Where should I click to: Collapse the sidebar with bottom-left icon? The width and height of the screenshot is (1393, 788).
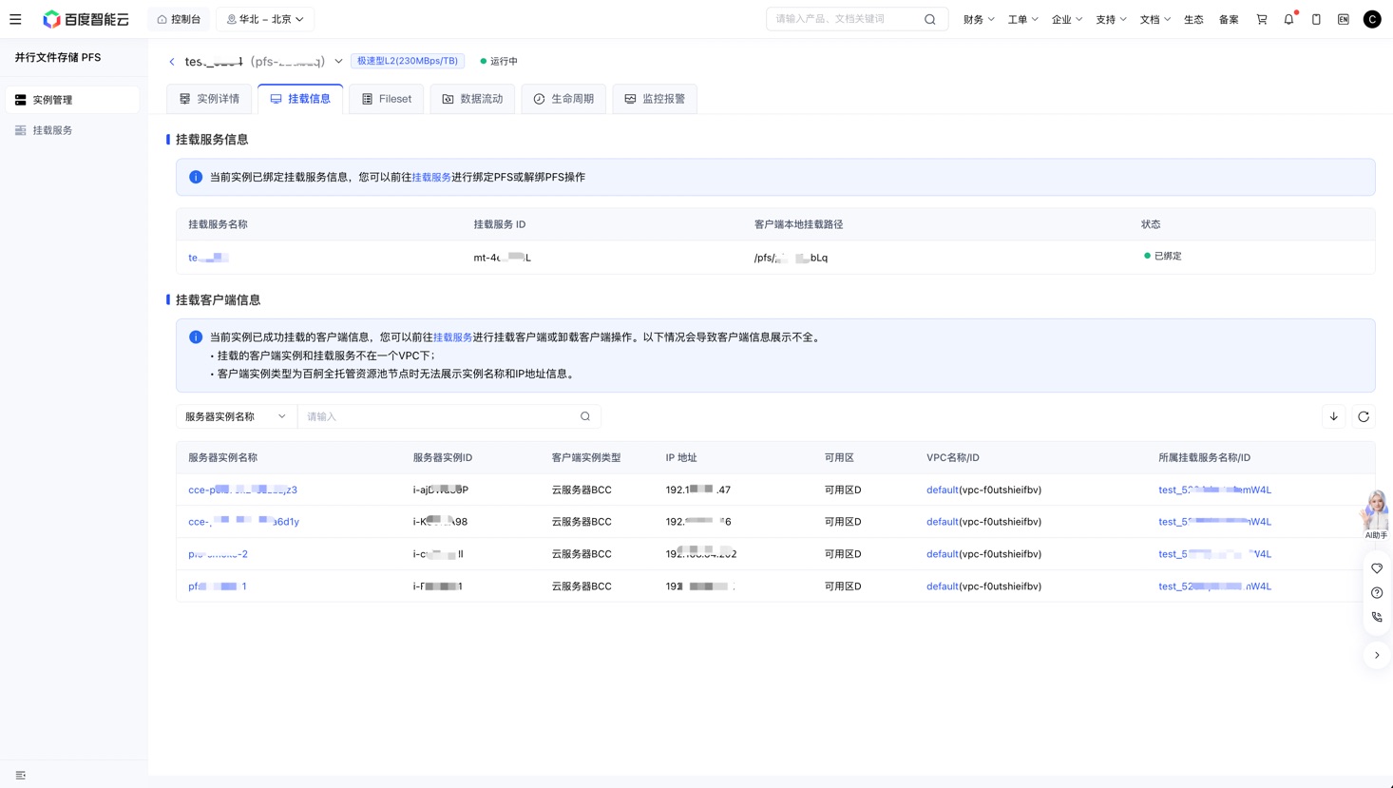21,776
